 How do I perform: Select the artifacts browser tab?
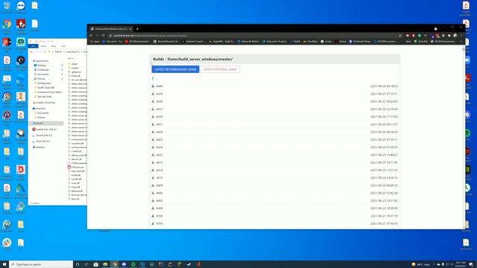(111, 29)
